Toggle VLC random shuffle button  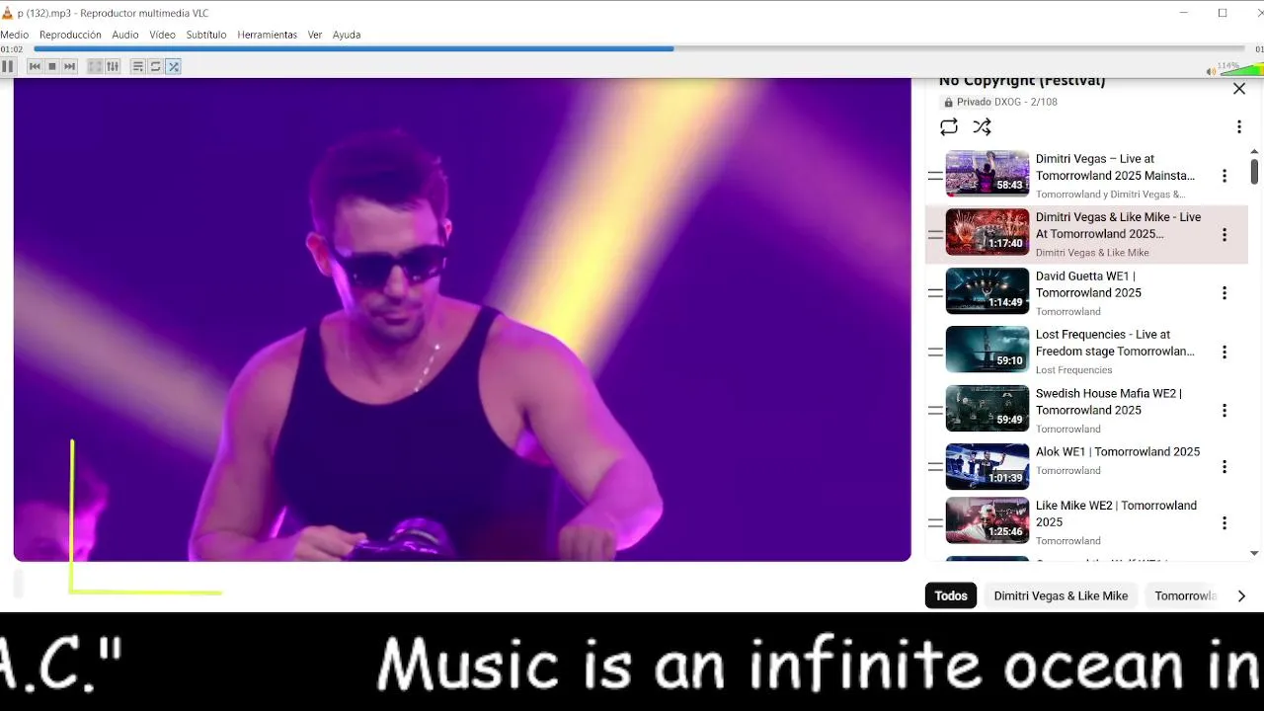[x=174, y=66]
